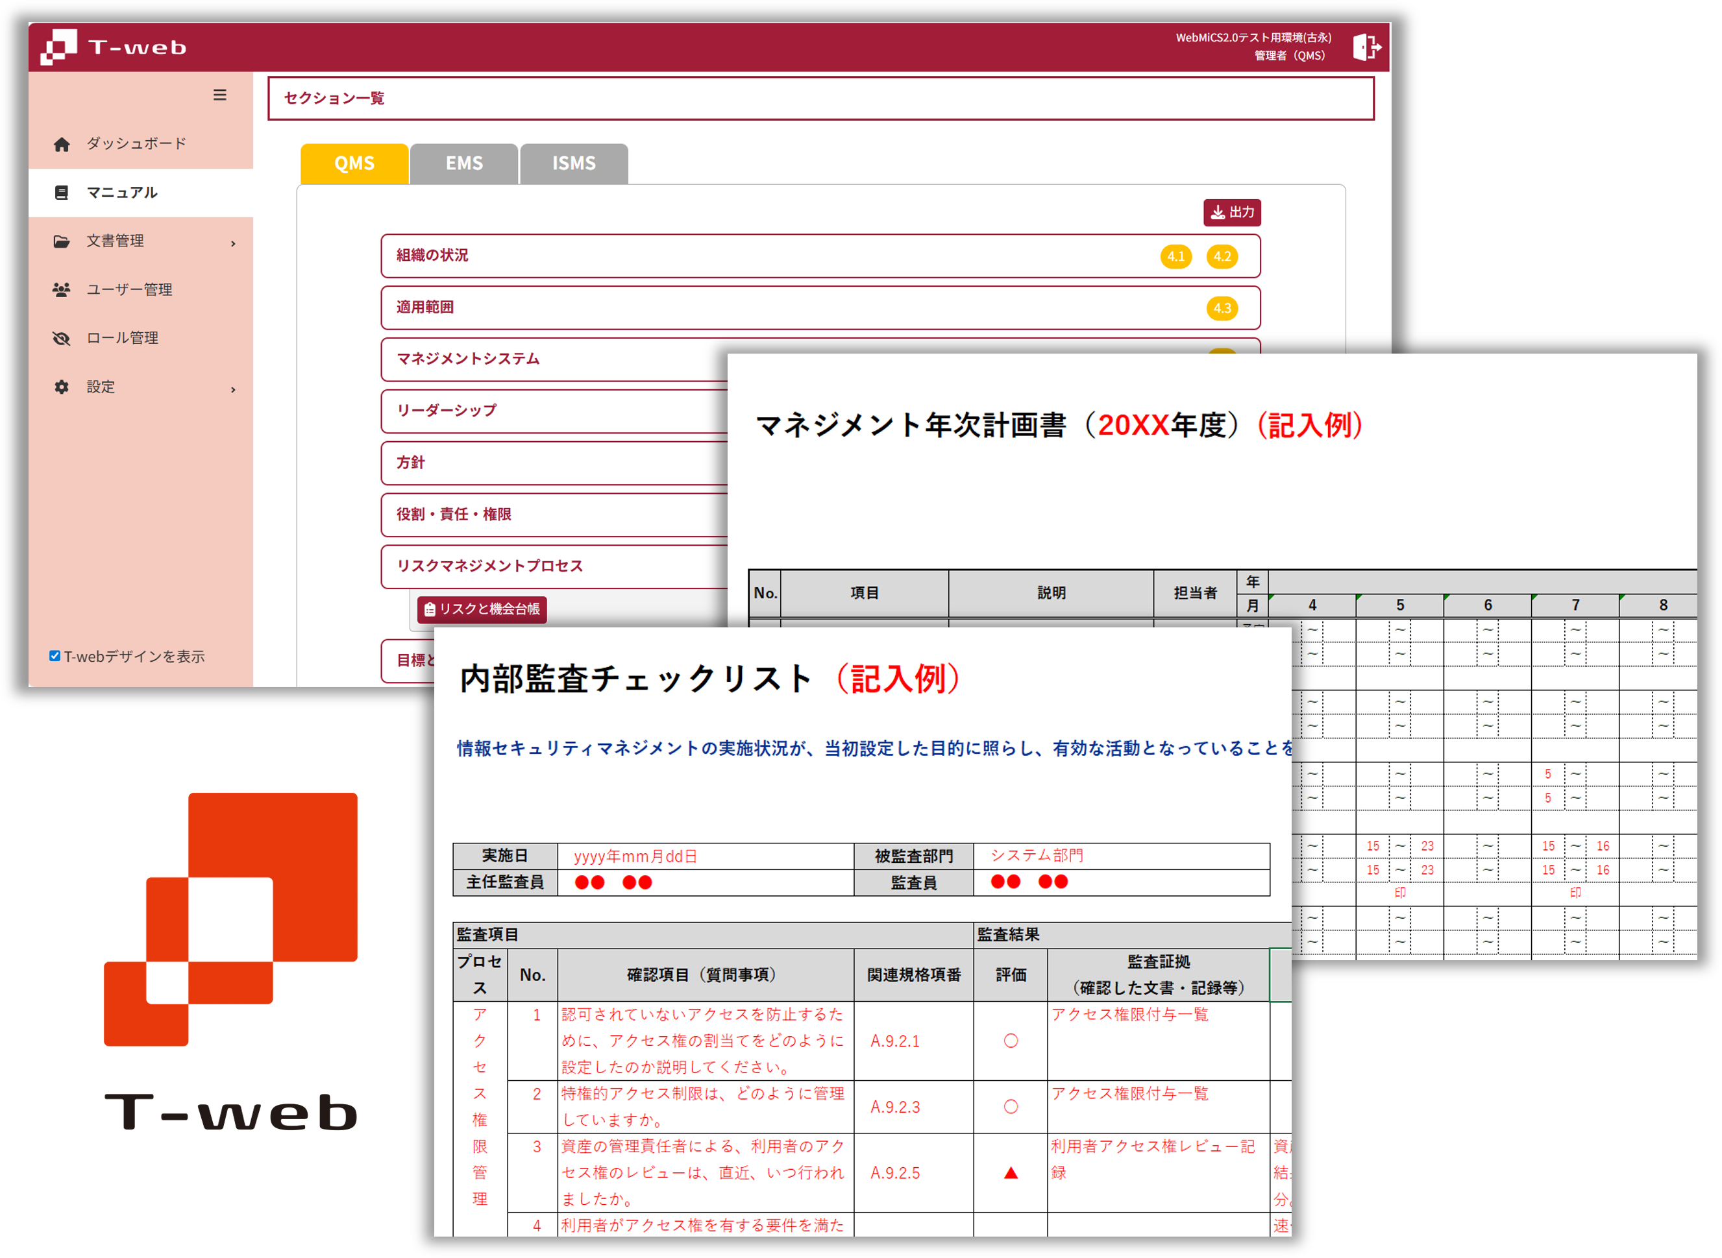
Task: Click the clipboard icon on リスクと機会台帳
Action: click(430, 609)
